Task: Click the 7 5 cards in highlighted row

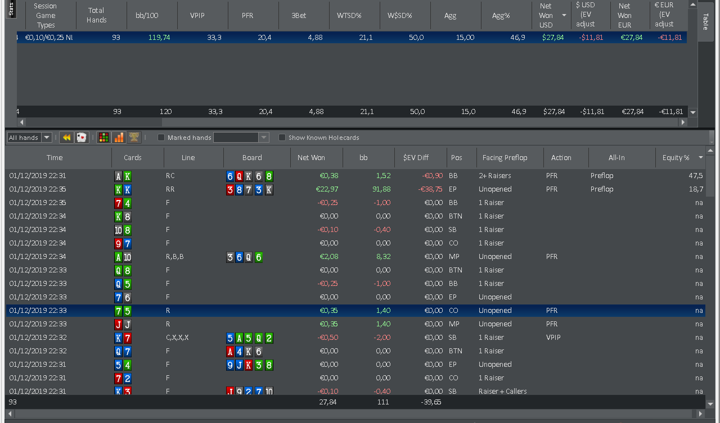Action: [x=123, y=311]
